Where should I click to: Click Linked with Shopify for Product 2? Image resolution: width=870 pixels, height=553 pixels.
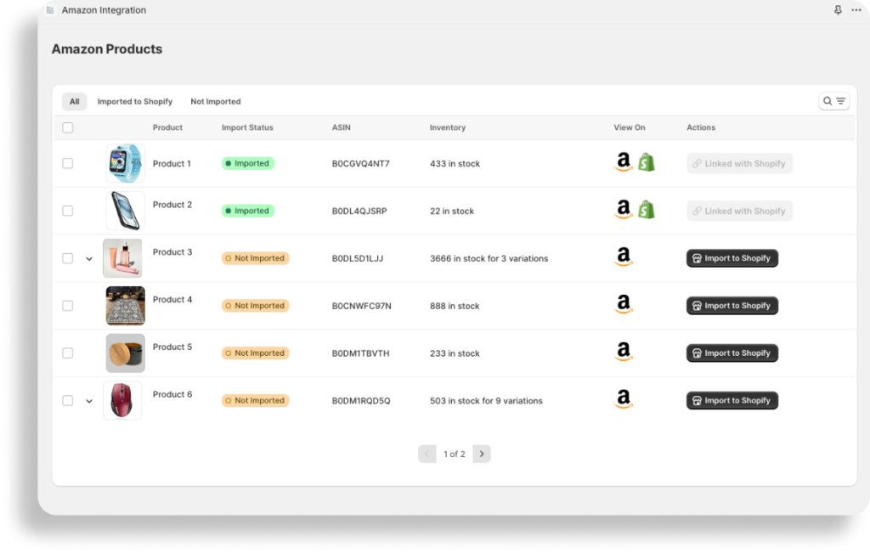tap(740, 211)
